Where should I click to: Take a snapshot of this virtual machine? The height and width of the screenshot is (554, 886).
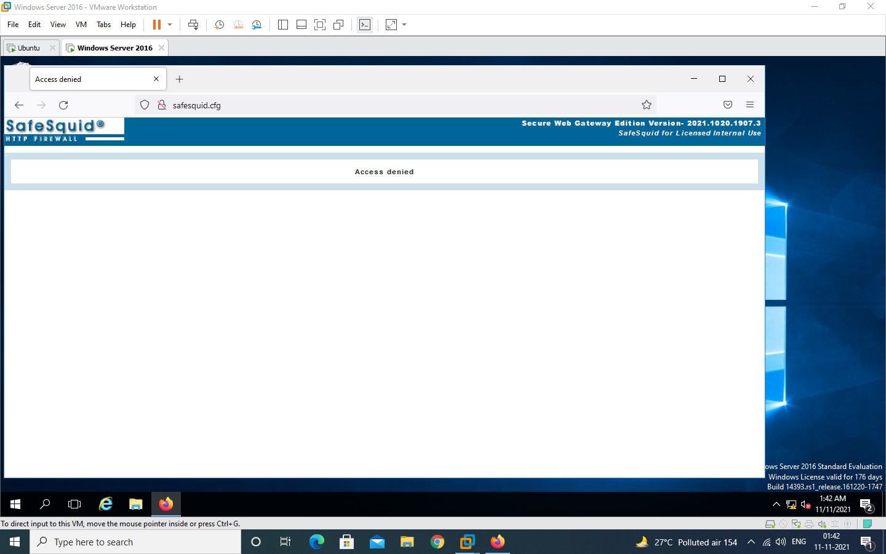219,25
